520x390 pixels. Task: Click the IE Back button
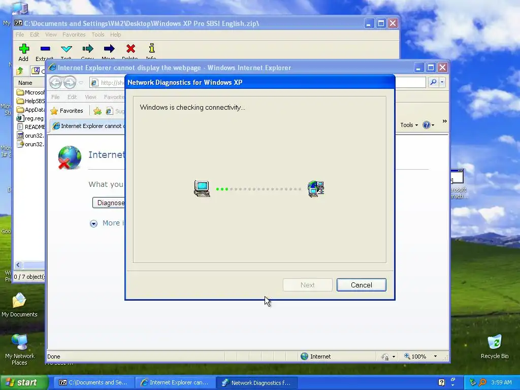tap(56, 82)
